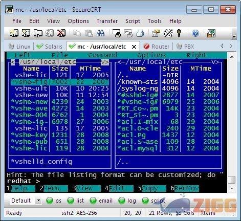Click the Connect in Tab icon

coord(38,33)
